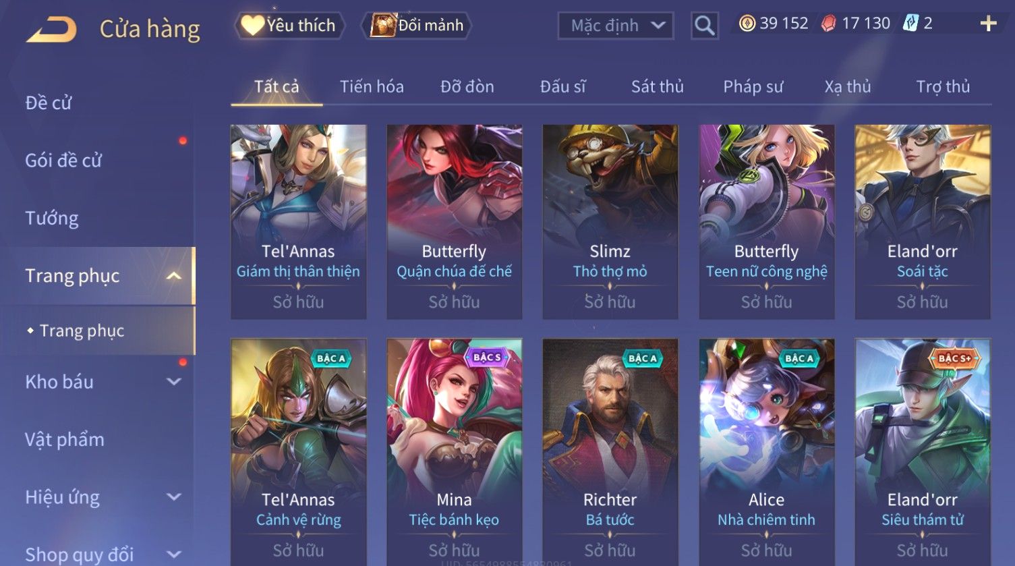This screenshot has height=566, width=1015.
Task: Open the Tướng sidebar menu
Action: tap(52, 219)
